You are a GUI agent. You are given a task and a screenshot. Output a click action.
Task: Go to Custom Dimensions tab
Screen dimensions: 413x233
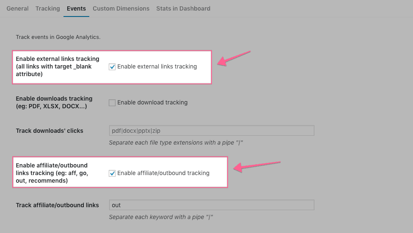coord(121,8)
